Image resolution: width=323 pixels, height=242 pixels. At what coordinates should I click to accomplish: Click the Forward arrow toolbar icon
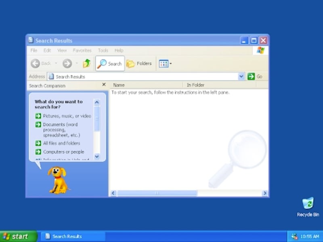(x=67, y=63)
